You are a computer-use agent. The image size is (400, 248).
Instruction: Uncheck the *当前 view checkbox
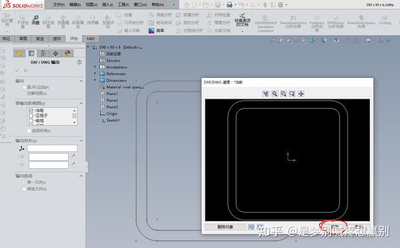click(x=31, y=111)
